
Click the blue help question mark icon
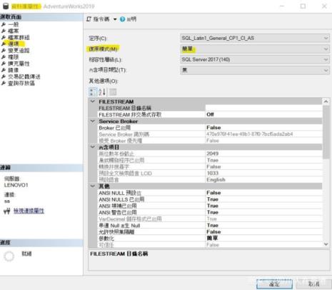click(x=122, y=19)
